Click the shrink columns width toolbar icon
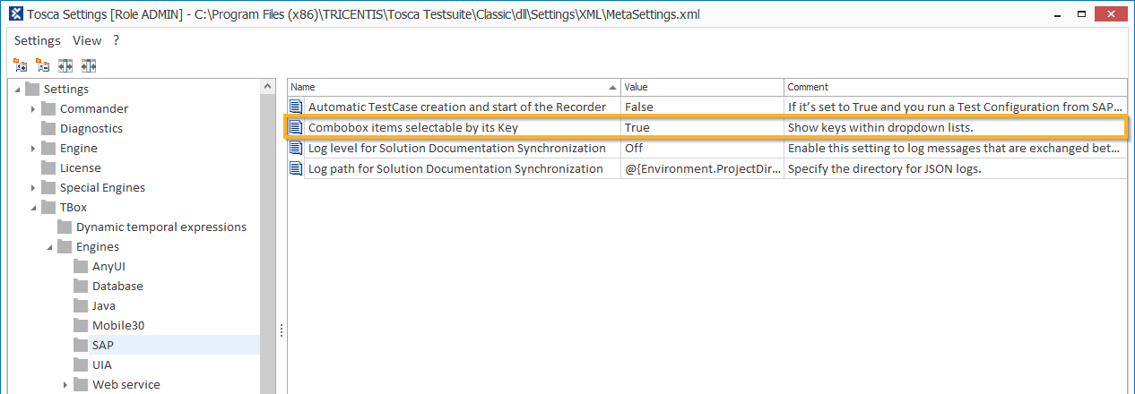 (88, 65)
